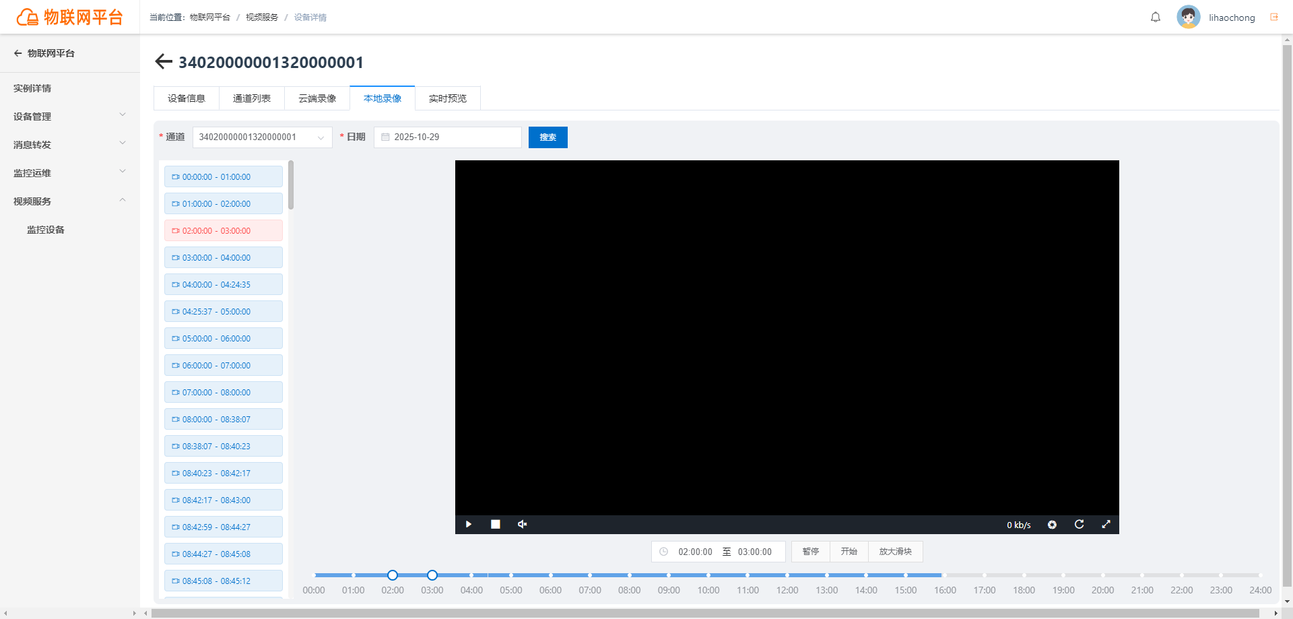Expand the 设备管理 sidebar menu

pyautogui.click(x=70, y=117)
